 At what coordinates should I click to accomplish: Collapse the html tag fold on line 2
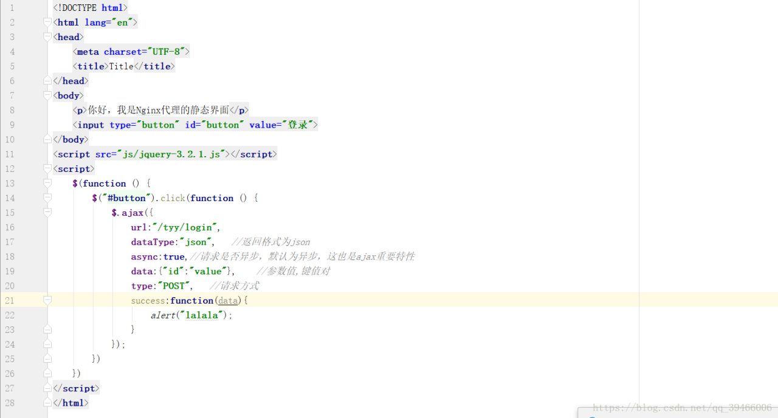click(47, 22)
